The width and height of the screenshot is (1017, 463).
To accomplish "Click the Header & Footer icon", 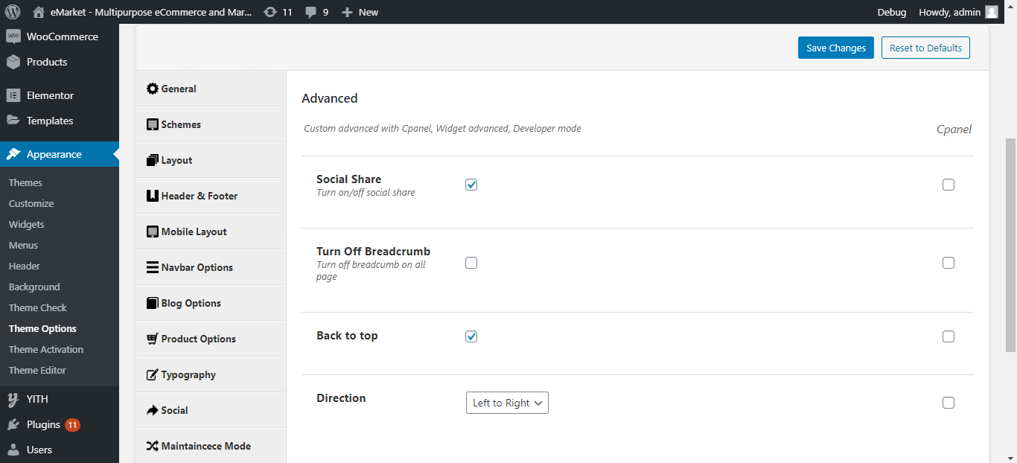I will point(153,196).
